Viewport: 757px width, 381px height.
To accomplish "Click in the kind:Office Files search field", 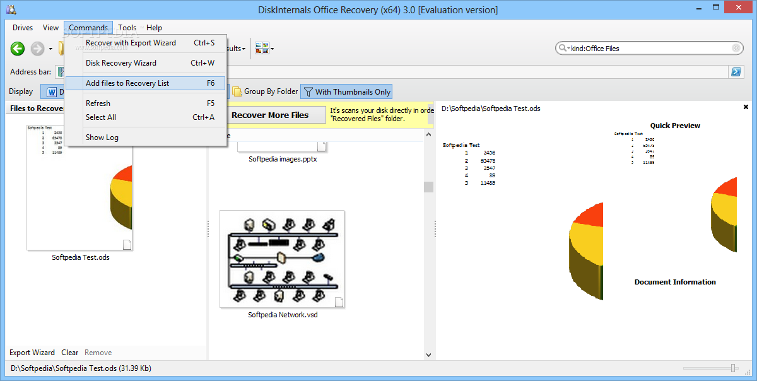I will coord(650,48).
